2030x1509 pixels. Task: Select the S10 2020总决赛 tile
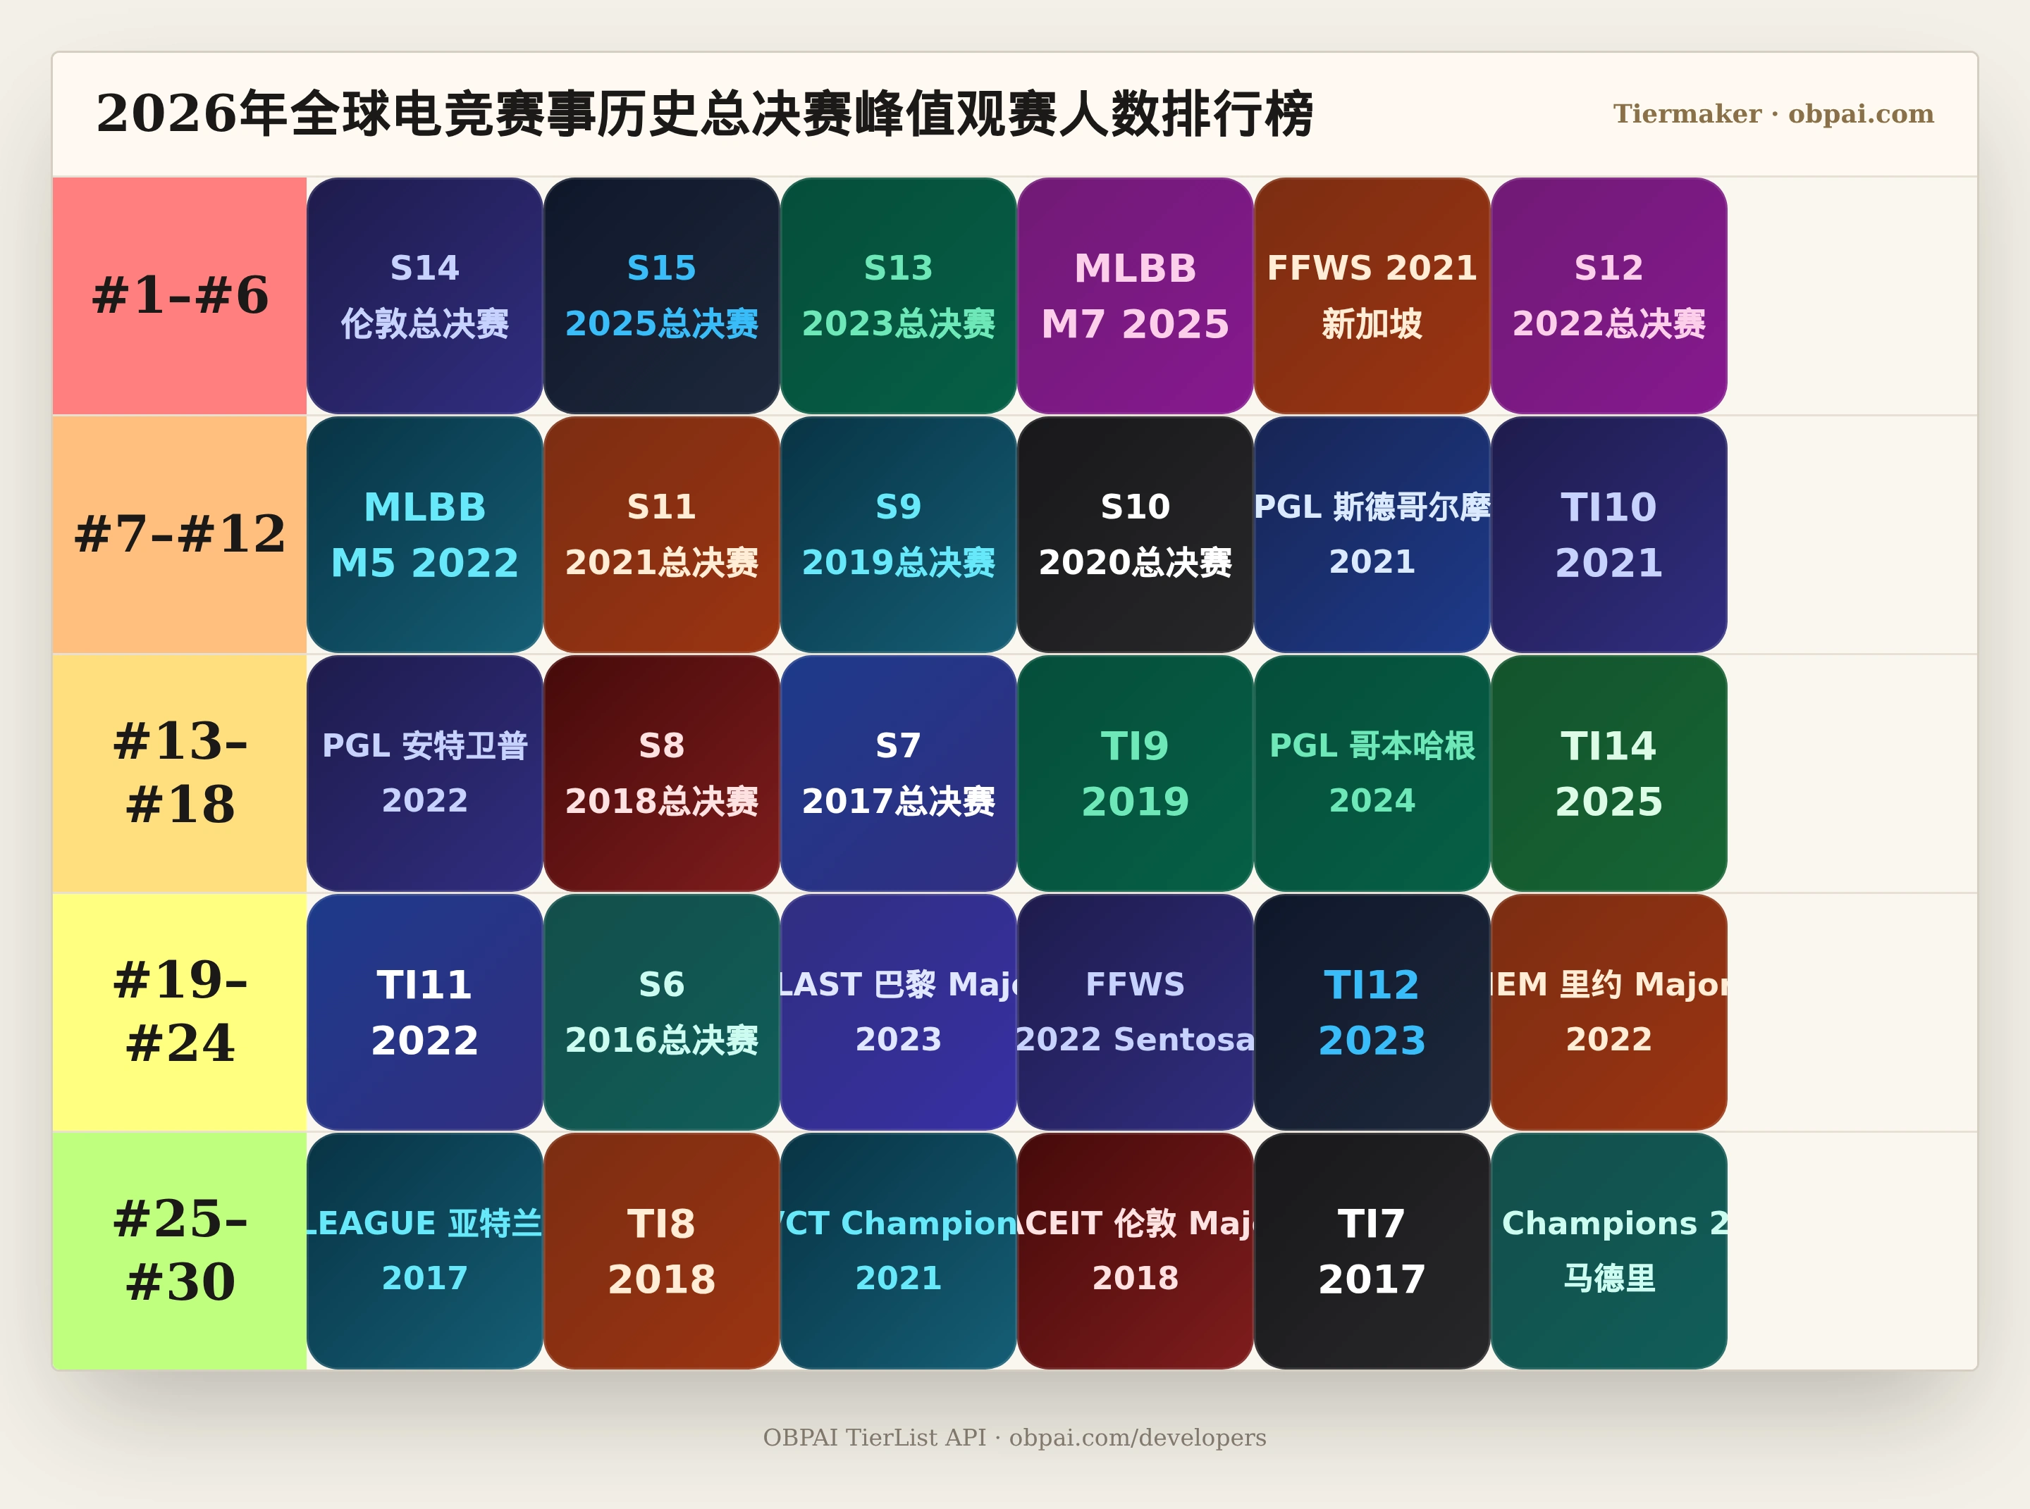[x=1136, y=535]
